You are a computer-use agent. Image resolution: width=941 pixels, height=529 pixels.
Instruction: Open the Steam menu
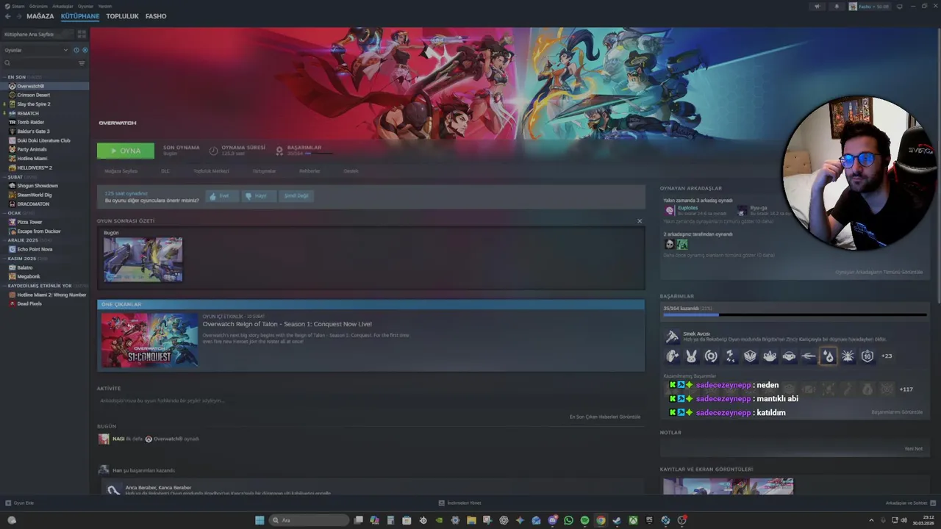click(x=18, y=6)
